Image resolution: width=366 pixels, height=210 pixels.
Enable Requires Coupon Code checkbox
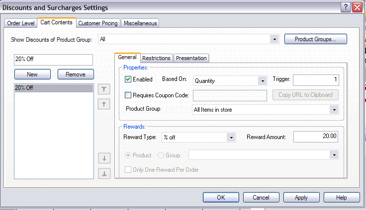[128, 95]
